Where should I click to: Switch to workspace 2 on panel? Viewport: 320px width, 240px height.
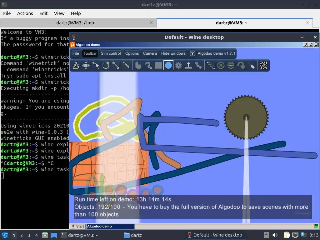[22, 235]
